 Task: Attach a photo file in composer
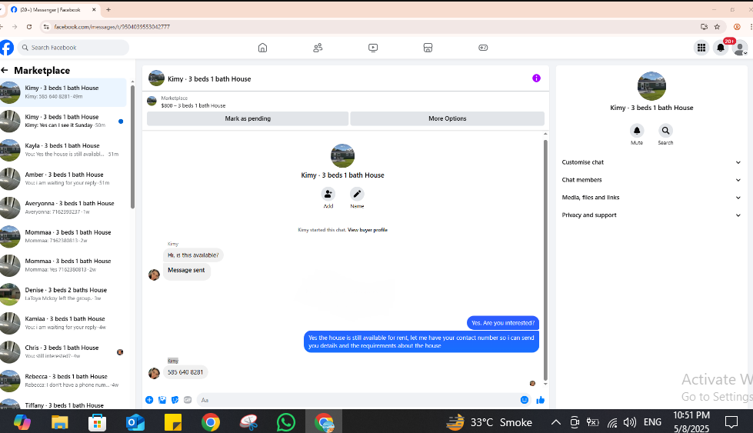(162, 400)
